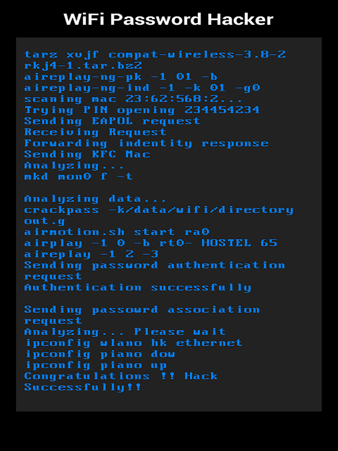Select 'ipconfig wlano hk ethernet' line
338x451 pixels.
point(134,343)
